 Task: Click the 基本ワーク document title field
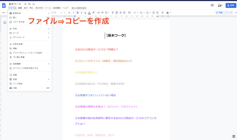coord(15,4)
